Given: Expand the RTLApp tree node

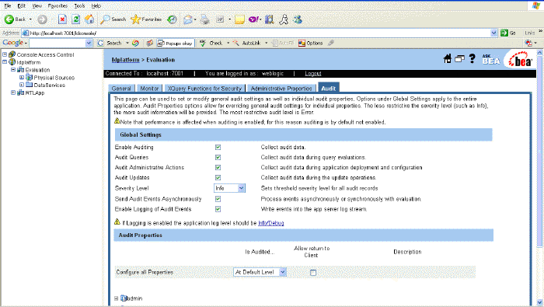Looking at the screenshot, I should point(13,92).
